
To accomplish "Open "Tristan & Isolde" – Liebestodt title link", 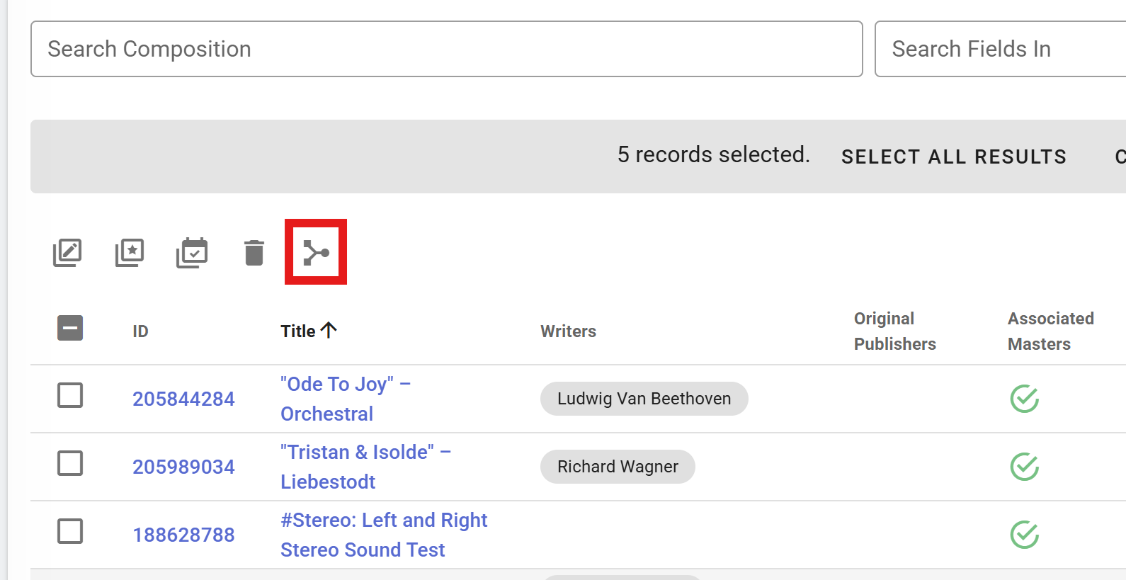I will (365, 467).
